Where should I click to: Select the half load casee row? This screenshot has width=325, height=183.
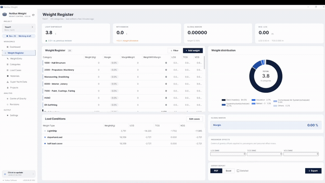(x=123, y=143)
